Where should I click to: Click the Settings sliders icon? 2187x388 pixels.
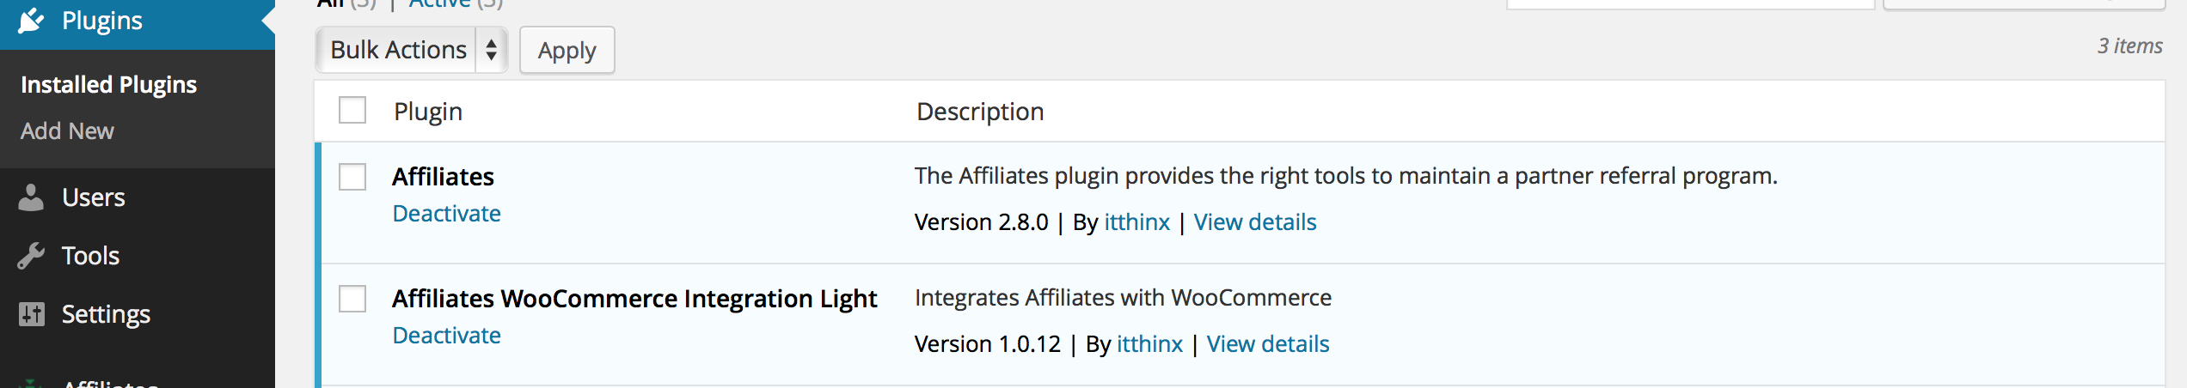click(x=31, y=314)
